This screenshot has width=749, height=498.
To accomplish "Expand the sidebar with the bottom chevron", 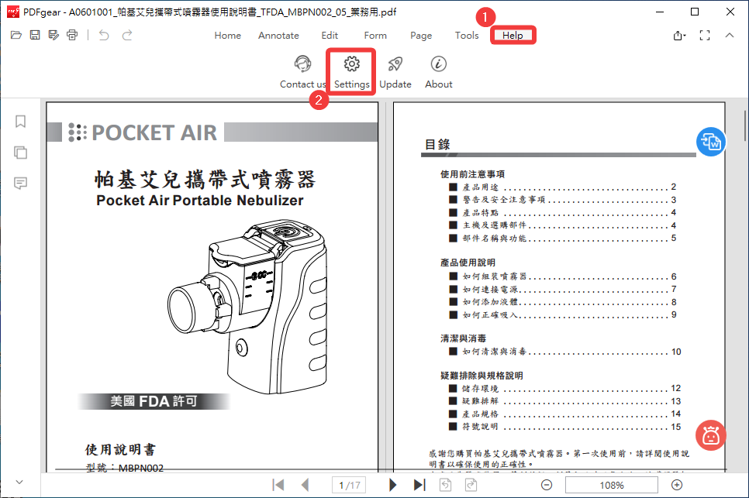I will (x=19, y=482).
